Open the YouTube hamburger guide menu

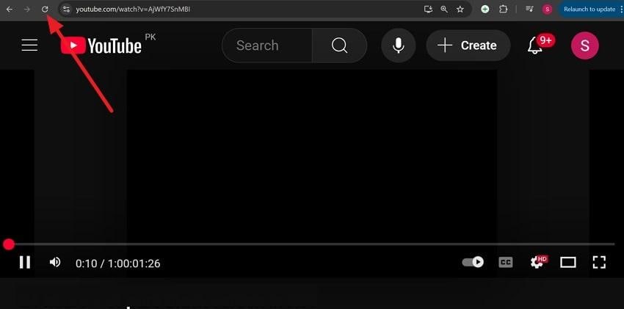click(x=29, y=46)
